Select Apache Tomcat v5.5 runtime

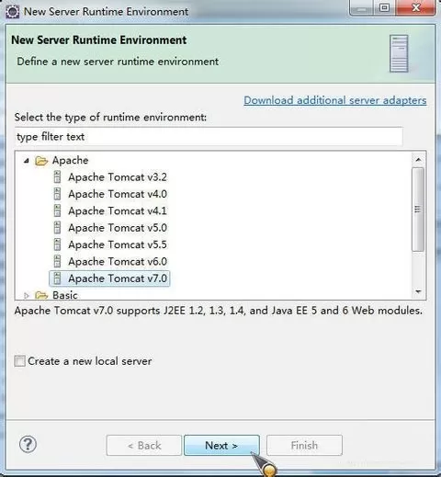[118, 244]
